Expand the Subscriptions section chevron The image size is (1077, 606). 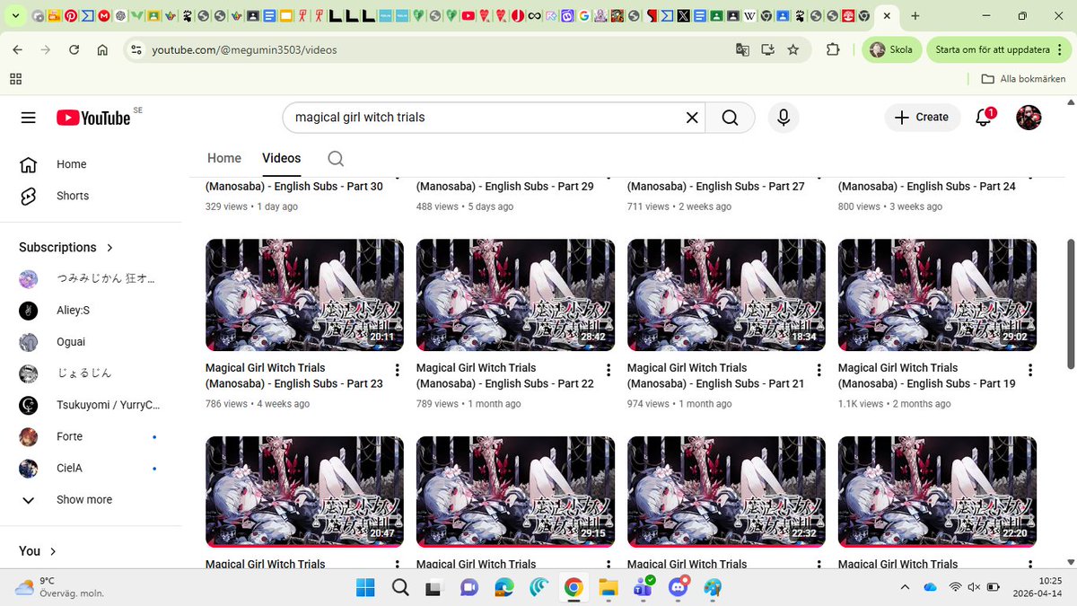point(110,248)
